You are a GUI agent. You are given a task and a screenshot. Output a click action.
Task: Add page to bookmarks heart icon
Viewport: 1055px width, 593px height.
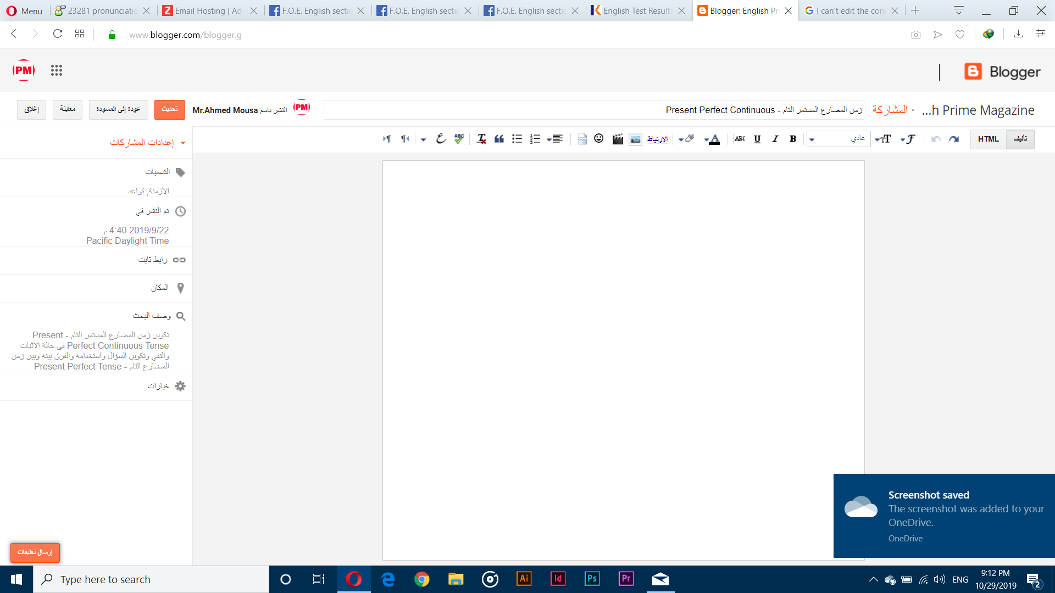click(x=960, y=35)
